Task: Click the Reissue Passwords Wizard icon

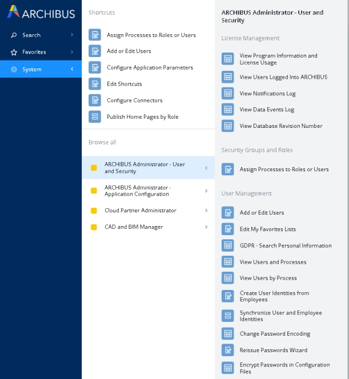Action: [x=228, y=350]
